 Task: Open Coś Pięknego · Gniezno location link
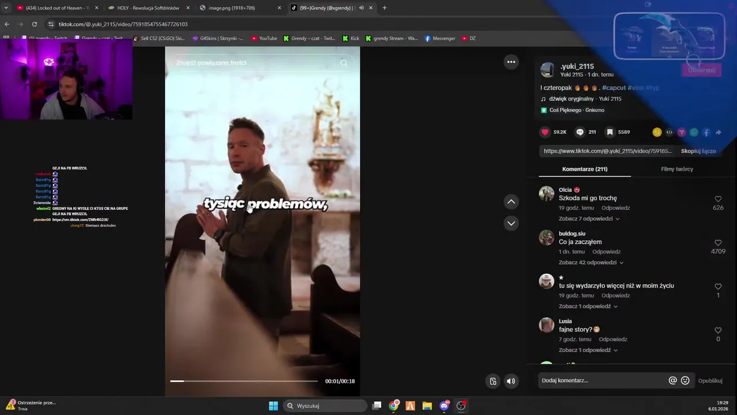pos(577,110)
